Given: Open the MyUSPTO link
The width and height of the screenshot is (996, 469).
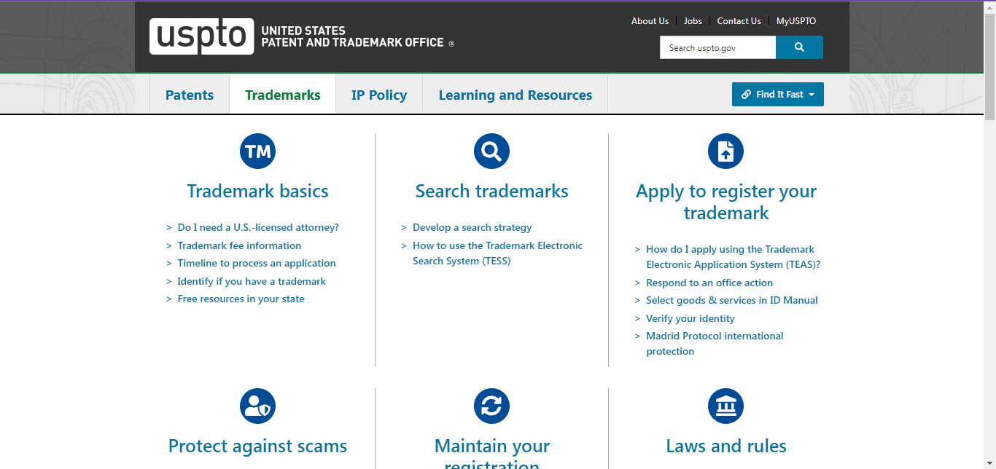Looking at the screenshot, I should (x=795, y=21).
